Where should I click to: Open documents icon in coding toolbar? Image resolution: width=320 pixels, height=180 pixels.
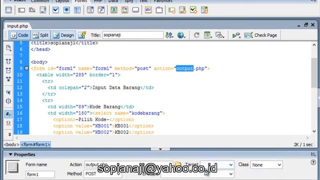[8, 48]
